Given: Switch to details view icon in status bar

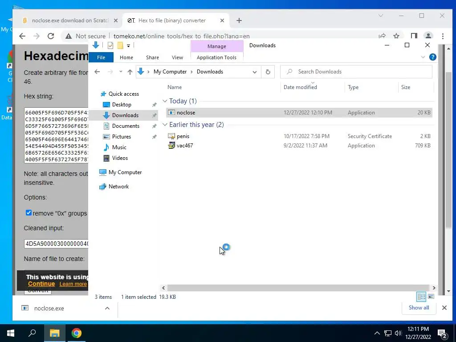Looking at the screenshot, I should [x=421, y=297].
